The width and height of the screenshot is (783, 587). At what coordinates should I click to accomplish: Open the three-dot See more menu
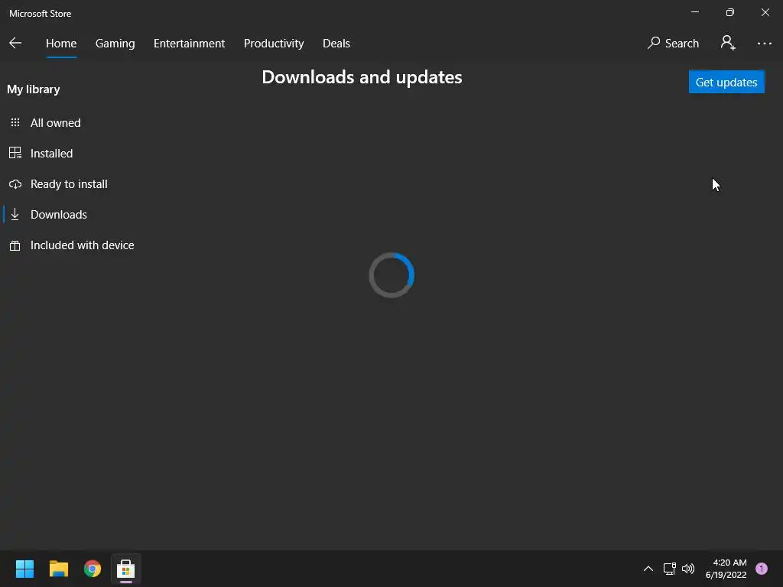(x=764, y=44)
